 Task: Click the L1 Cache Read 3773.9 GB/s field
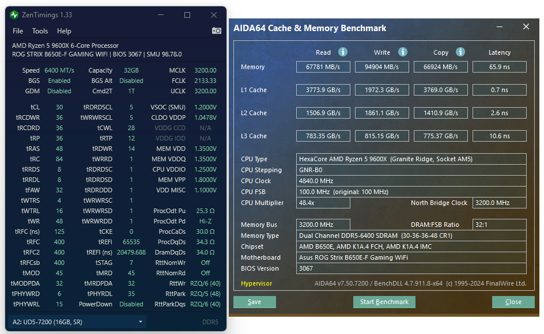pos(323,90)
